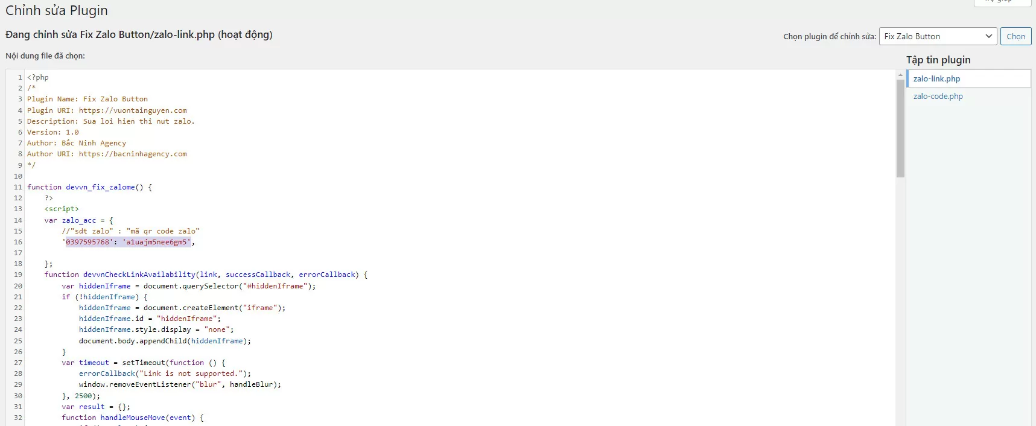Click the 'Chọn plugin để chỉnh sửa:' label

pos(830,37)
